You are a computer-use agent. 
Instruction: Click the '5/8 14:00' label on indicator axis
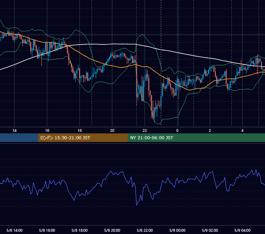click(14, 230)
